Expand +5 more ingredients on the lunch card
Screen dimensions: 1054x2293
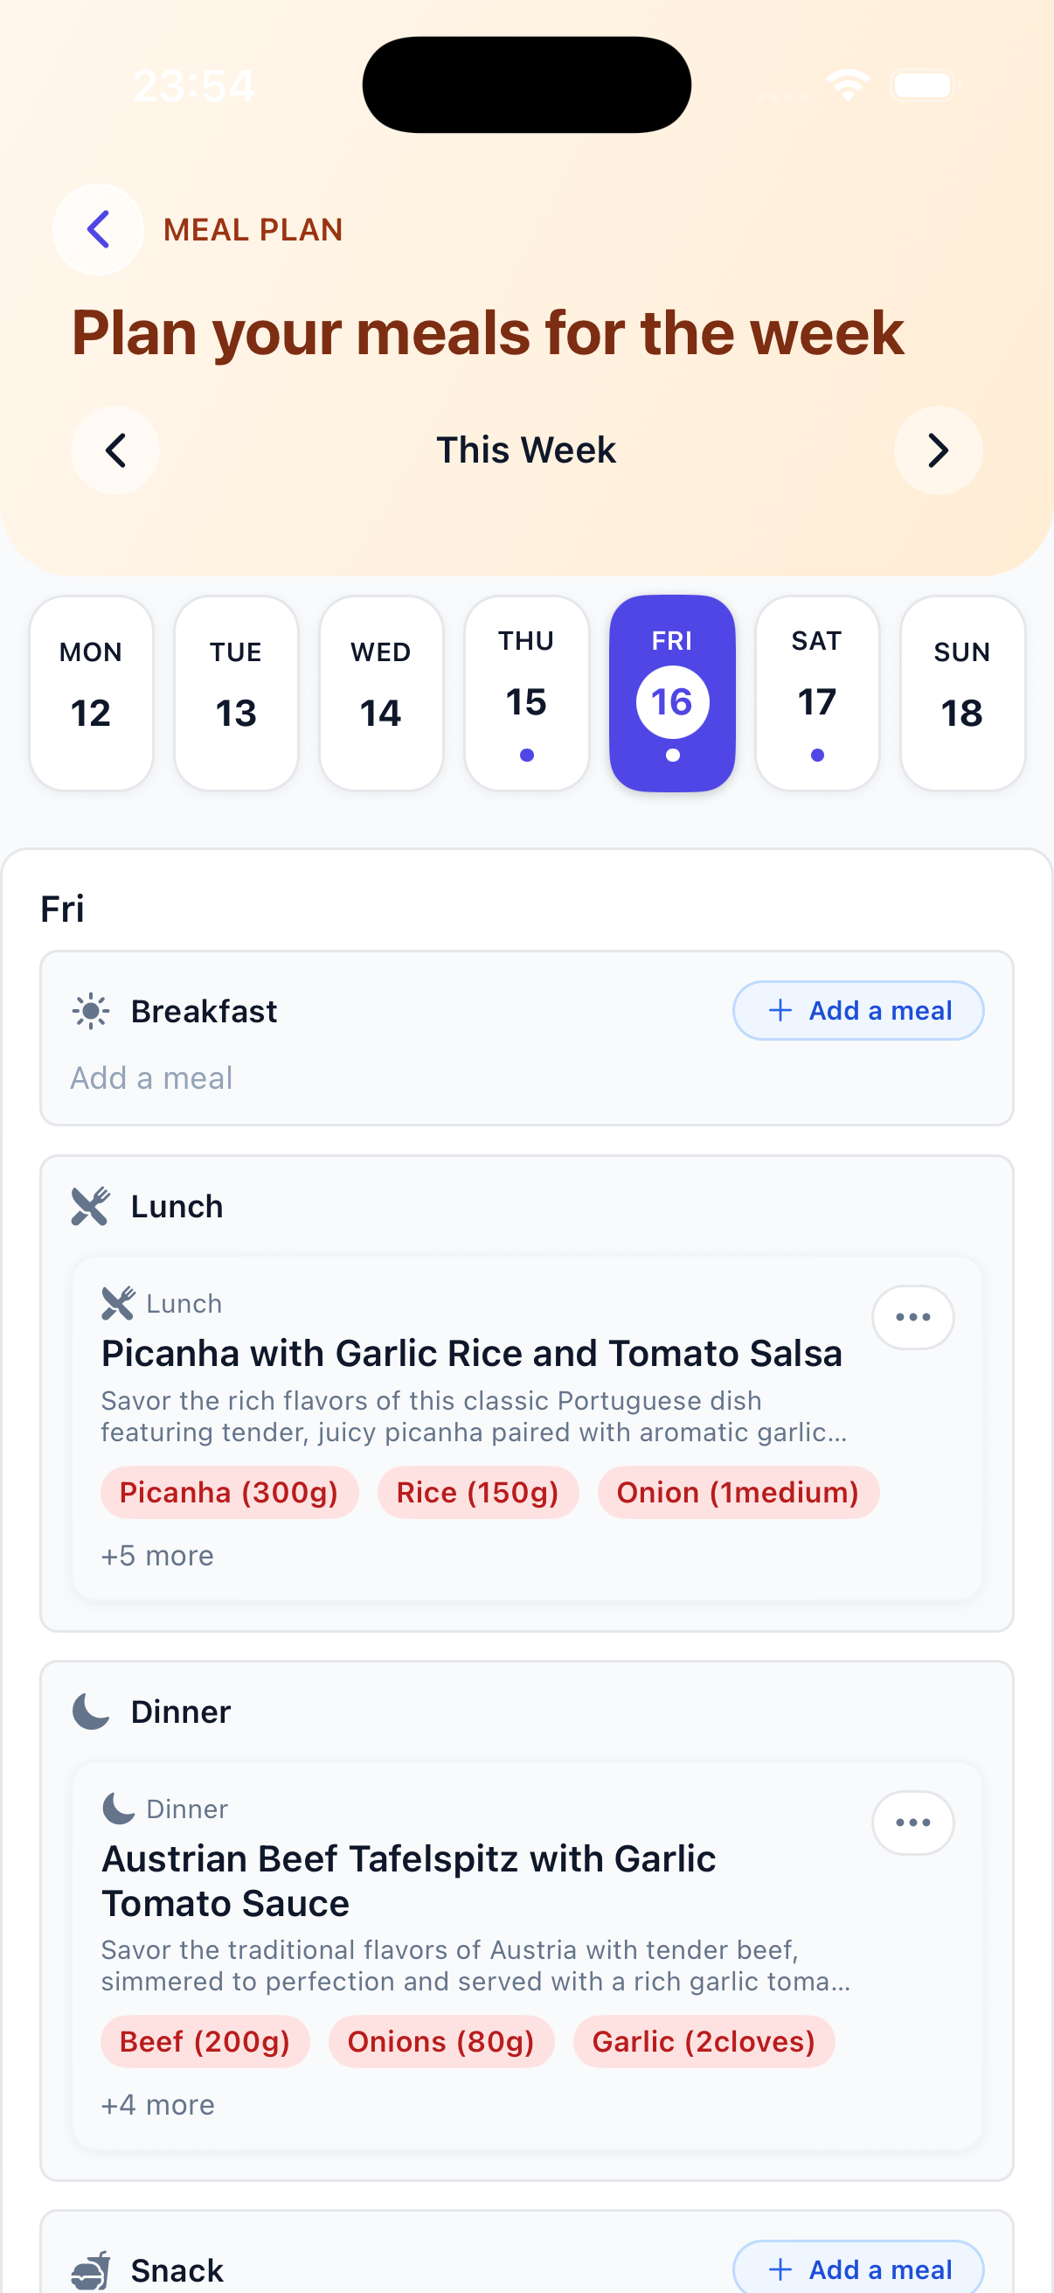click(x=157, y=1555)
